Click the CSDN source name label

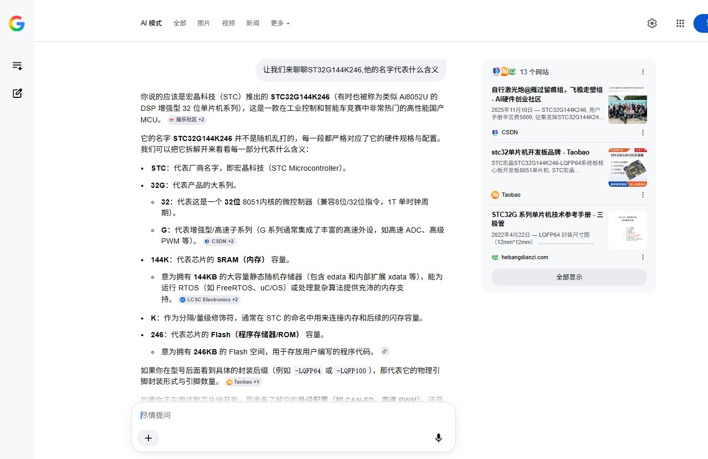point(510,133)
